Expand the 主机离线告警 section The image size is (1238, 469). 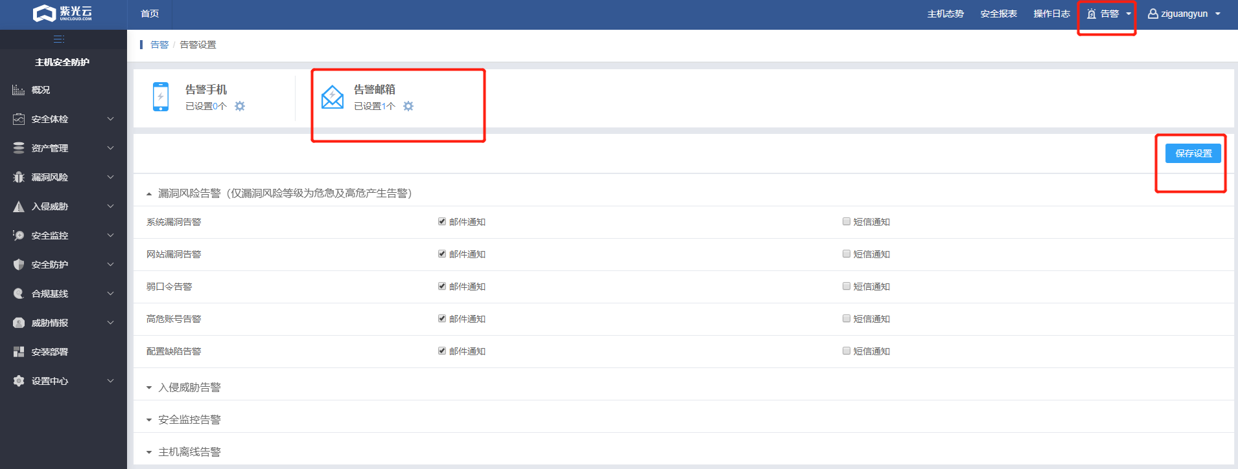[x=149, y=452]
